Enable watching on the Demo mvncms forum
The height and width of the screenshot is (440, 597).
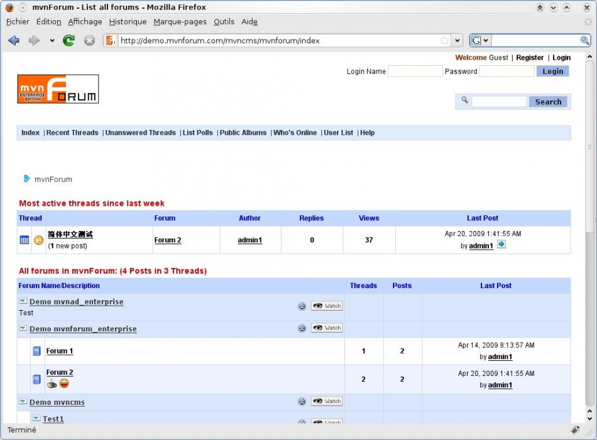tap(326, 401)
